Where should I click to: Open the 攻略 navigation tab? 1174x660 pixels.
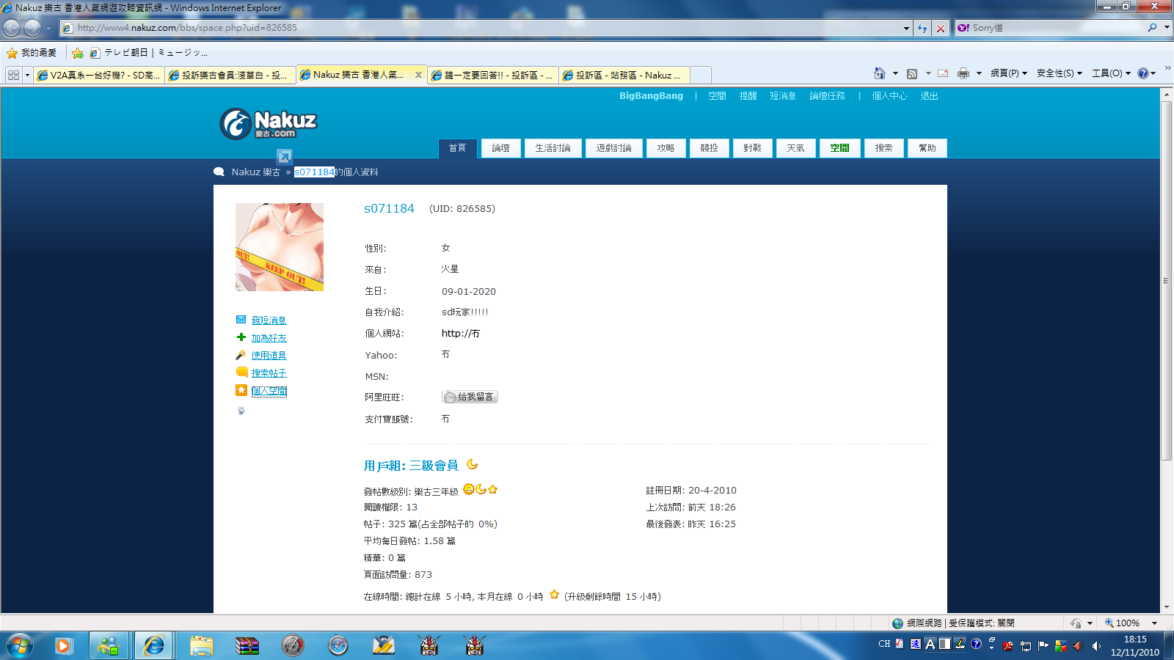click(x=666, y=148)
